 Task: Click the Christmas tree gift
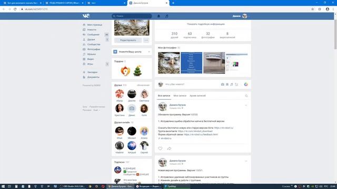pyautogui.click(x=137, y=71)
